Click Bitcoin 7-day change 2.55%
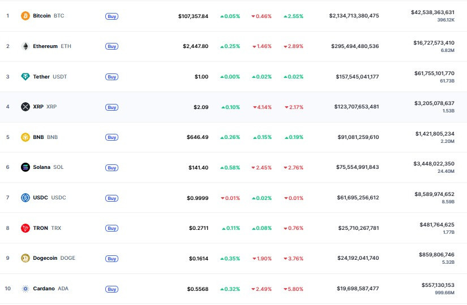Image resolution: width=467 pixels, height=305 pixels. 293,16
